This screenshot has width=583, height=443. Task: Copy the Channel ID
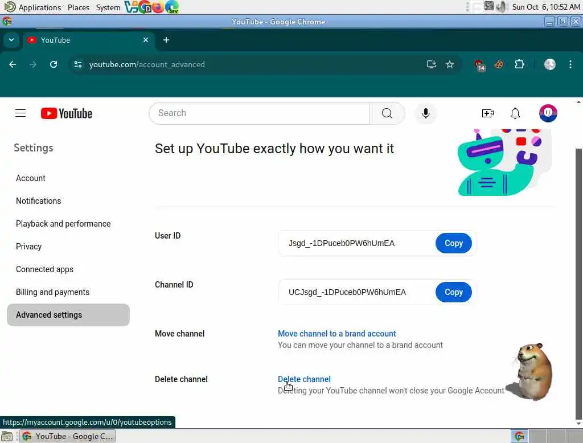click(454, 292)
